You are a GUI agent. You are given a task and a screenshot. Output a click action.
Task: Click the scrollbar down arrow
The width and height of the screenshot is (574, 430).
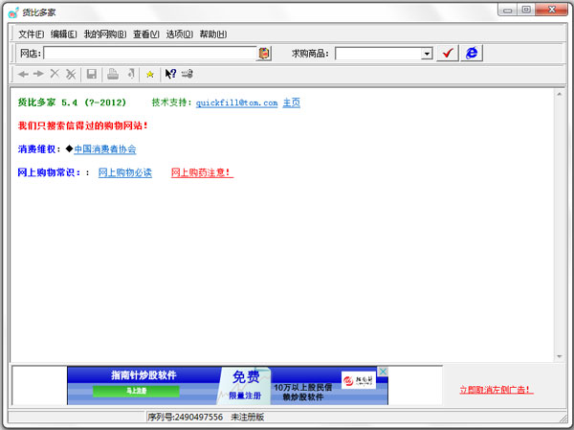(560, 356)
